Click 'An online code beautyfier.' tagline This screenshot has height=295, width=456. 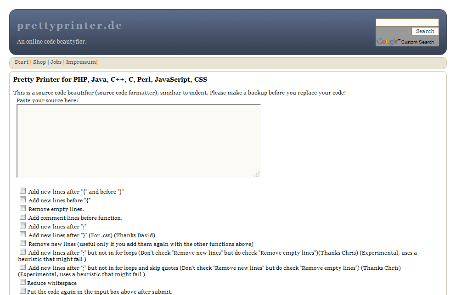tap(52, 42)
